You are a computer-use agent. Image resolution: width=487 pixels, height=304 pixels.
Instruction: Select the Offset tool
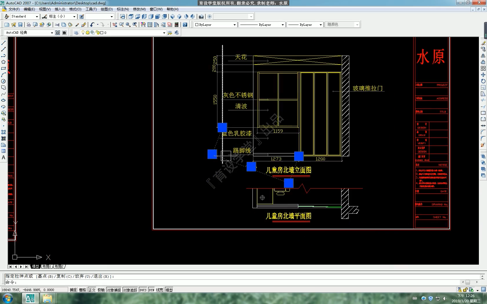tap(483, 62)
